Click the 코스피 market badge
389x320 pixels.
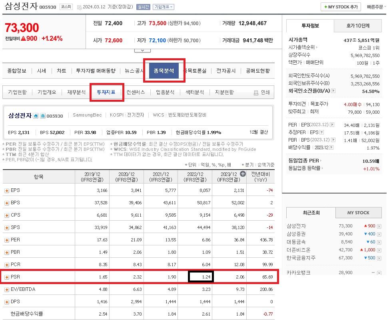tap(66, 7)
